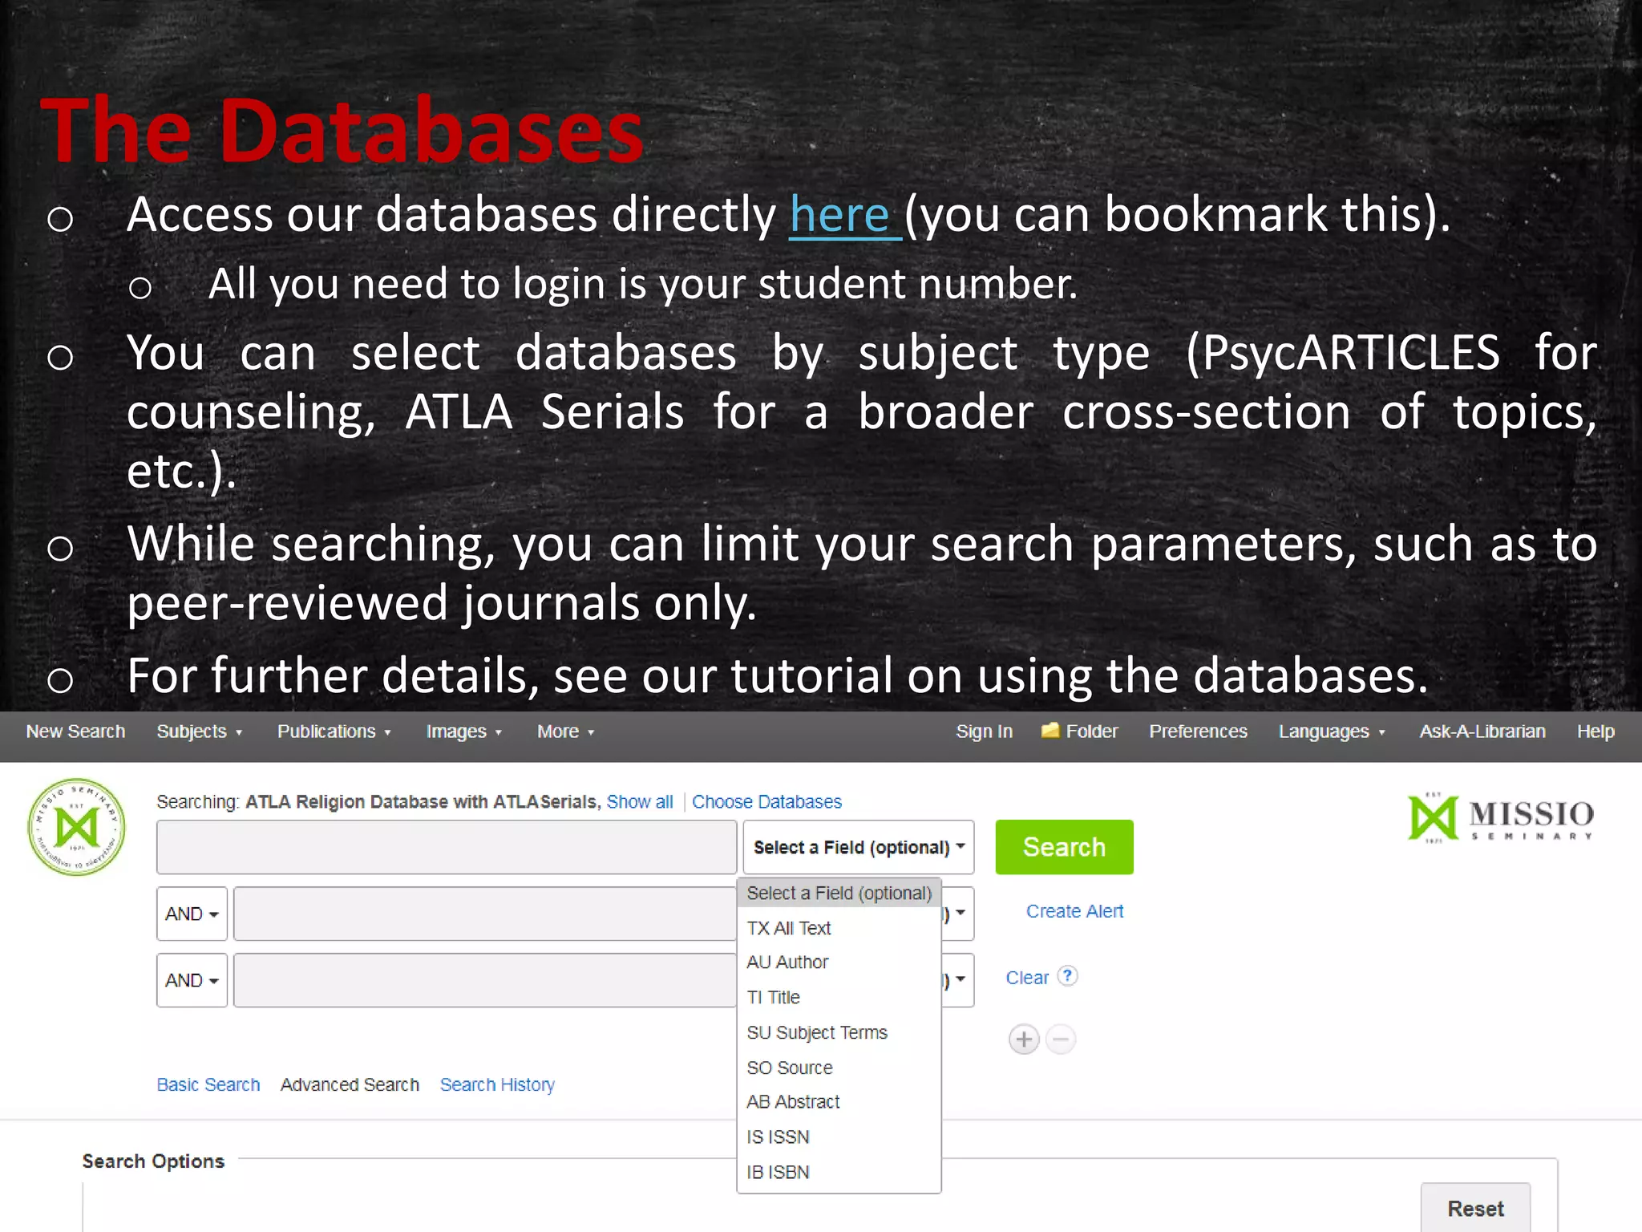Open the Languages menu

pyautogui.click(x=1331, y=731)
